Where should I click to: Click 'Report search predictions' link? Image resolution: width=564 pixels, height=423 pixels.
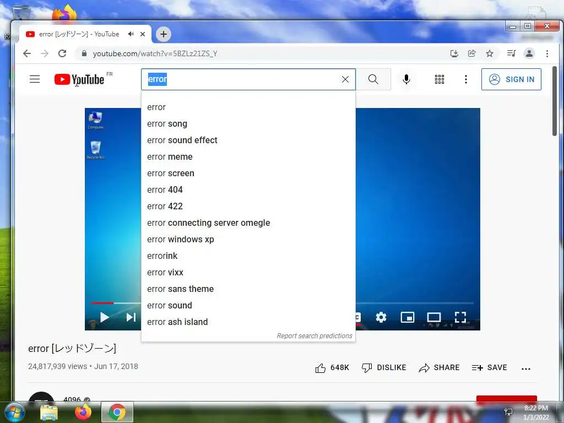coord(314,336)
